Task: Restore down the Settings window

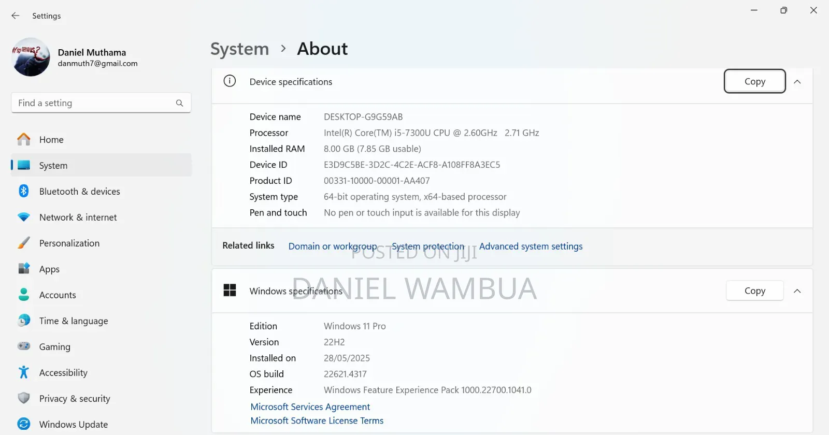Action: tap(784, 10)
